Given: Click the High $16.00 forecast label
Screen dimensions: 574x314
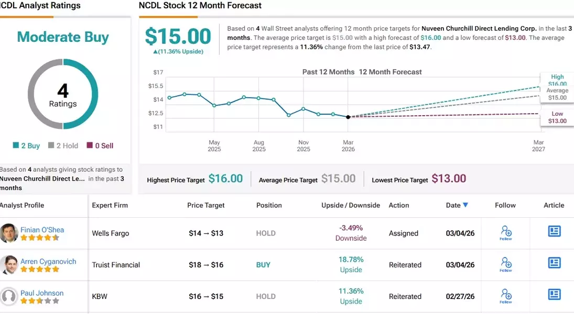Looking at the screenshot, I should click(x=557, y=80).
